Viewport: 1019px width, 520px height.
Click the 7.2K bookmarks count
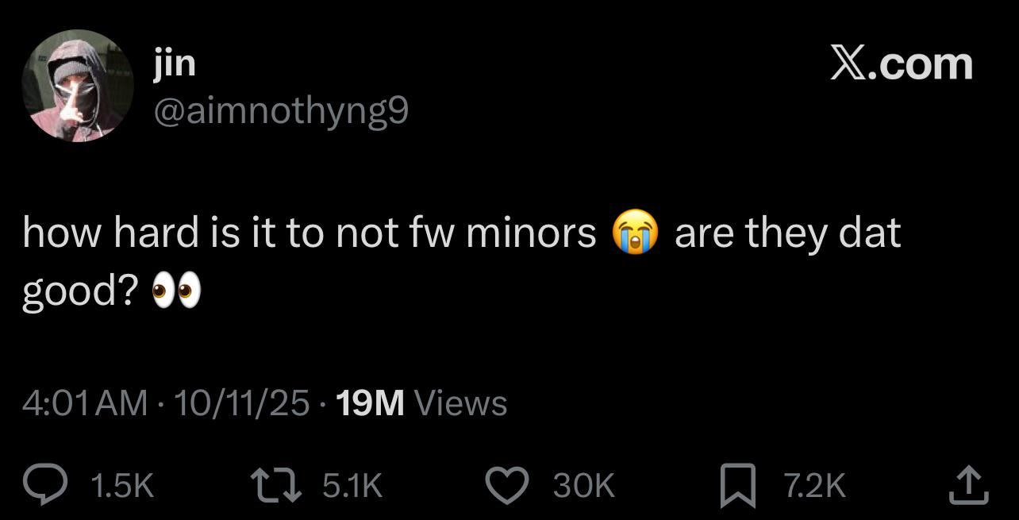point(815,485)
